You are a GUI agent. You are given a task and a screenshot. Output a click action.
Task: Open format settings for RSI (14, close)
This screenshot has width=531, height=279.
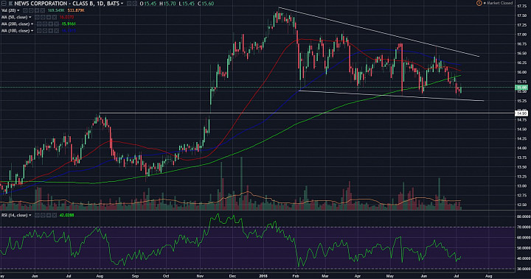point(43,215)
